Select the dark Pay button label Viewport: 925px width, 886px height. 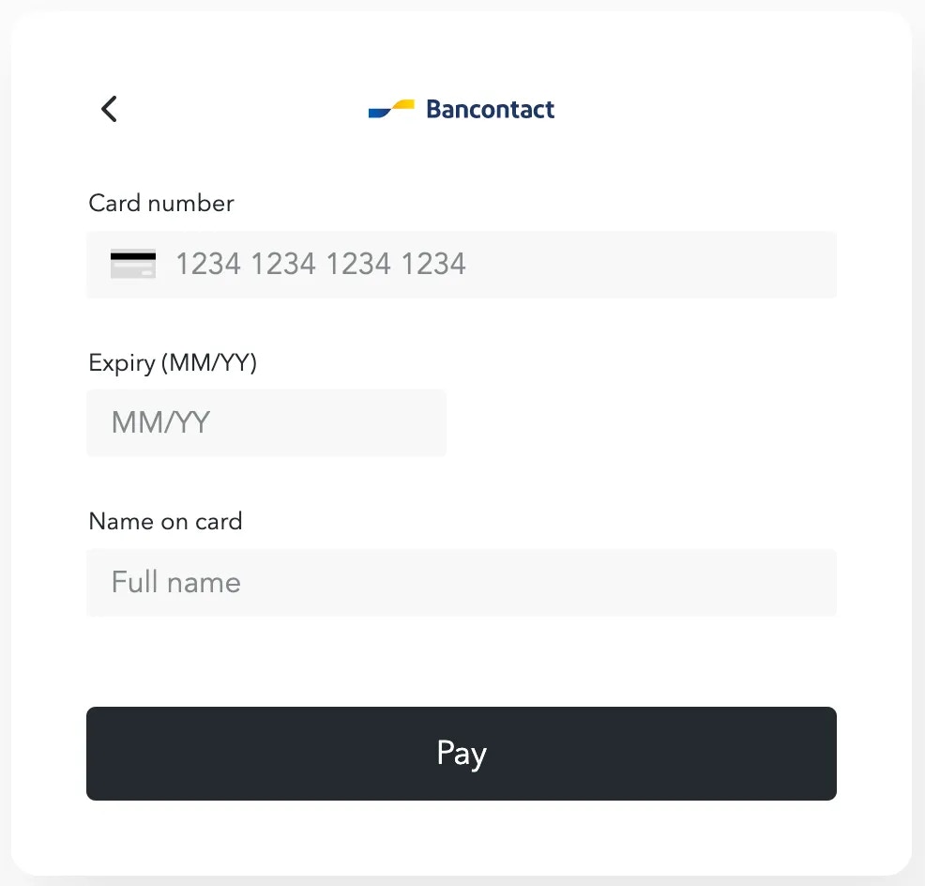462,754
